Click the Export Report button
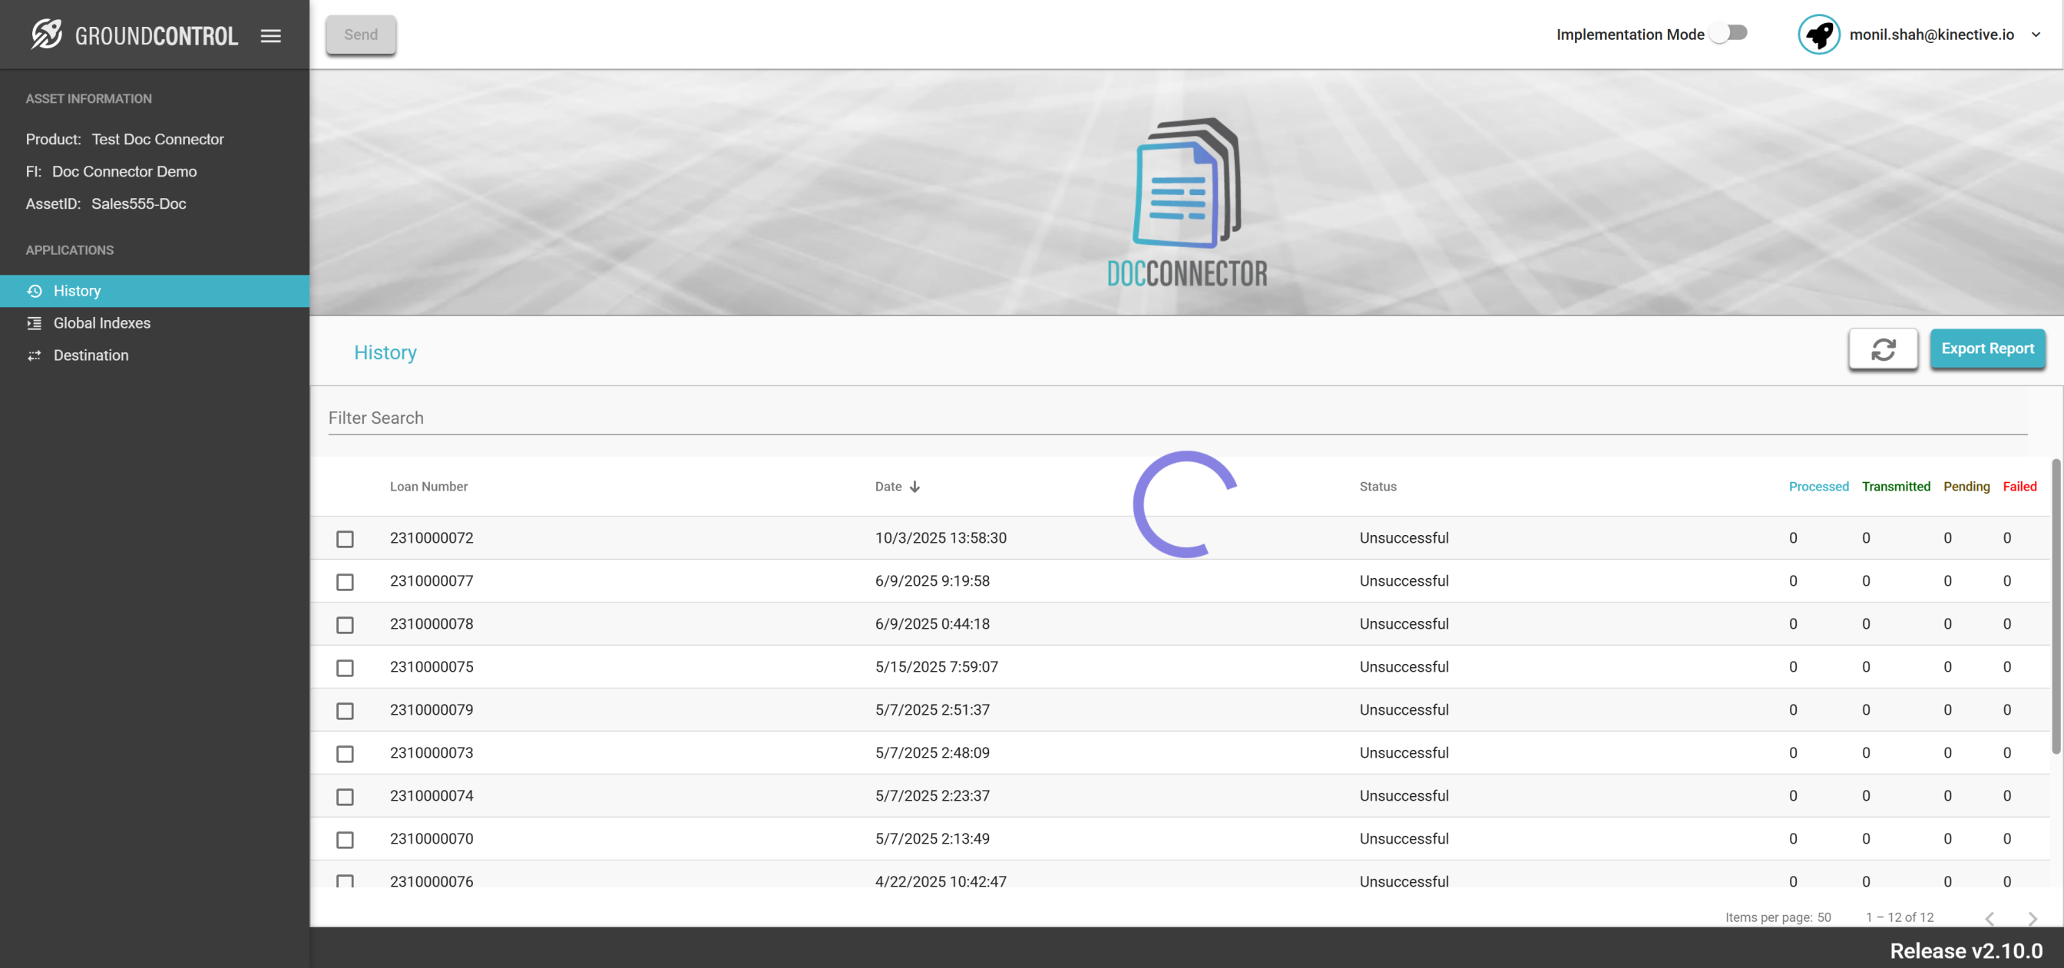The width and height of the screenshot is (2064, 968). tap(1986, 349)
